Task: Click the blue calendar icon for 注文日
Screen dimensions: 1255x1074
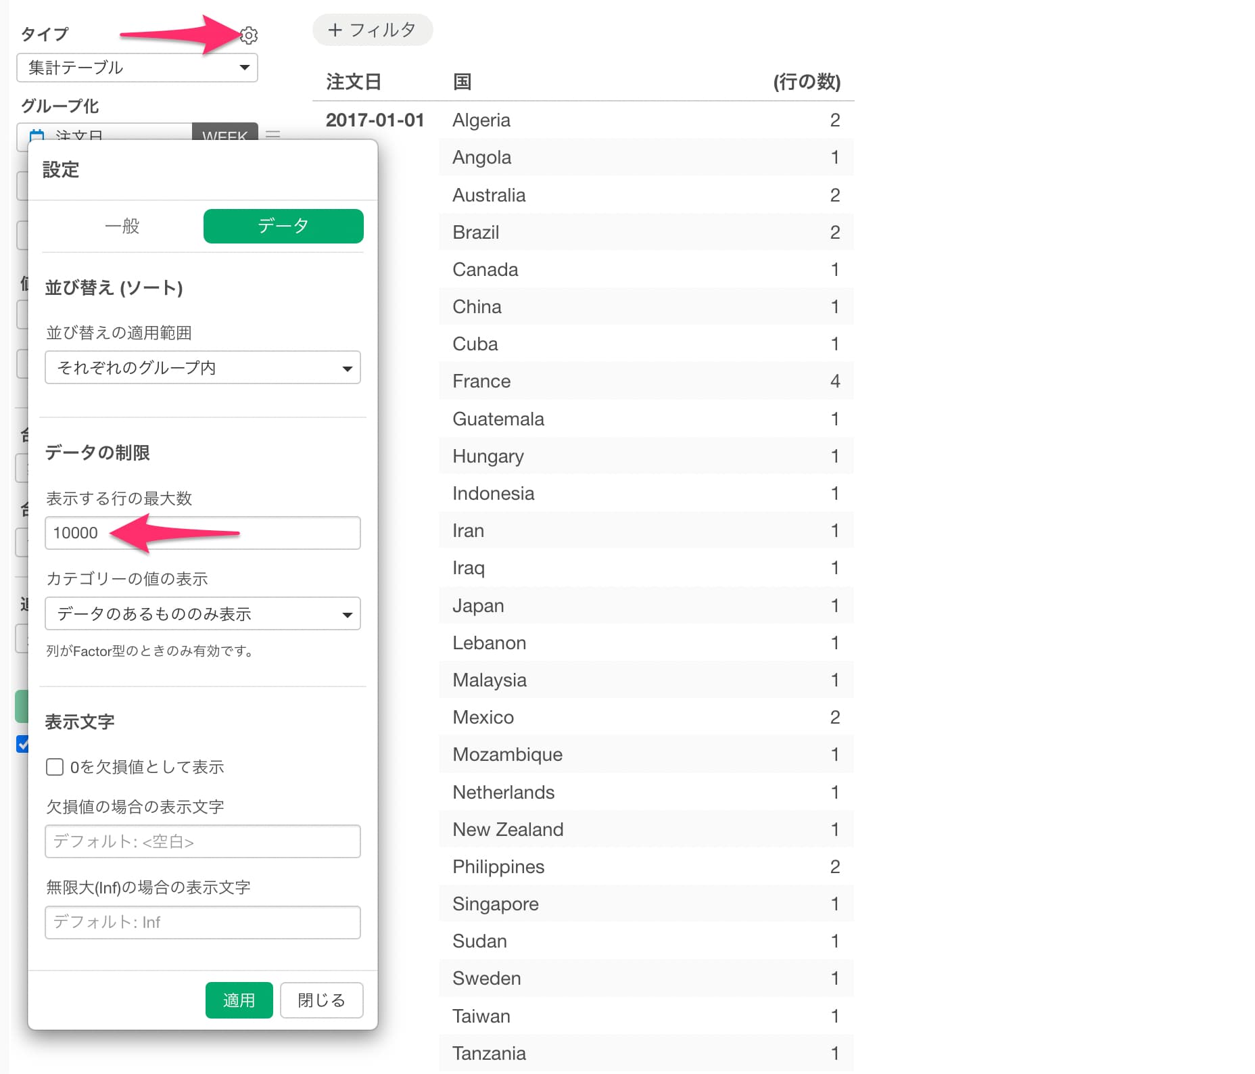Action: pos(37,135)
